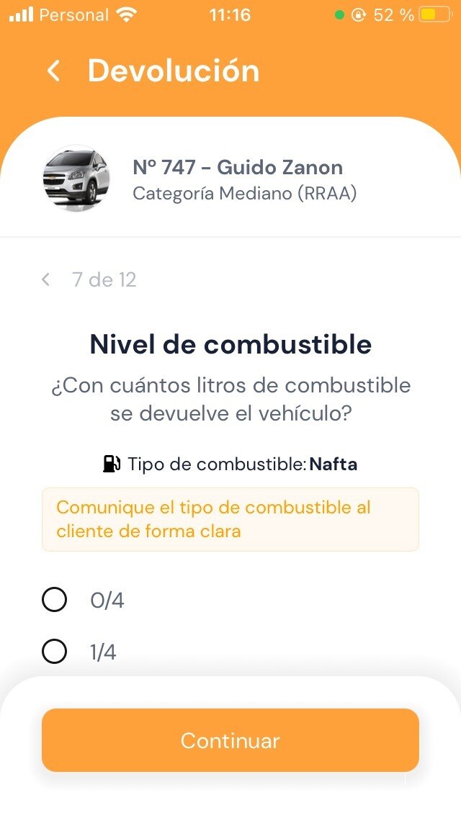461x818 pixels.
Task: Tap the bold "Nafta" fuel type label
Action: [334, 464]
